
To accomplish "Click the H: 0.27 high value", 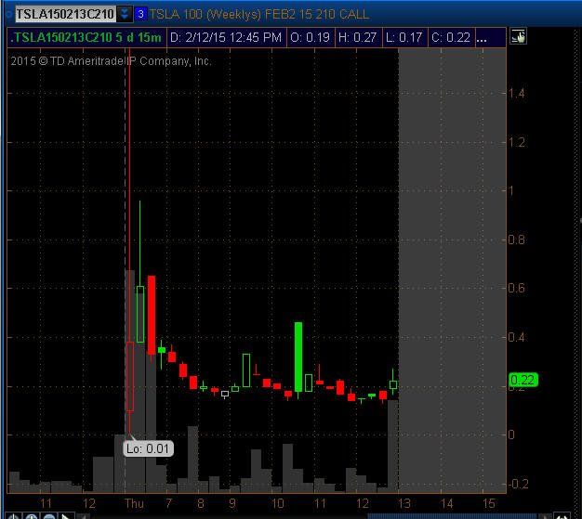I will click(357, 37).
